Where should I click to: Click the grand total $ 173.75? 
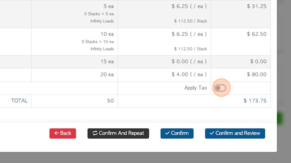tap(255, 101)
